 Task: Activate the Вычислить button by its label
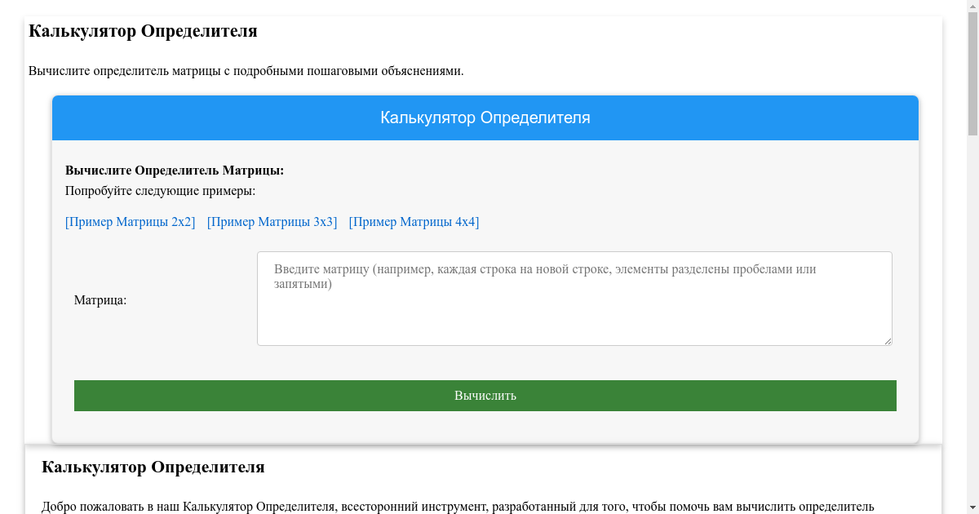pyautogui.click(x=485, y=396)
